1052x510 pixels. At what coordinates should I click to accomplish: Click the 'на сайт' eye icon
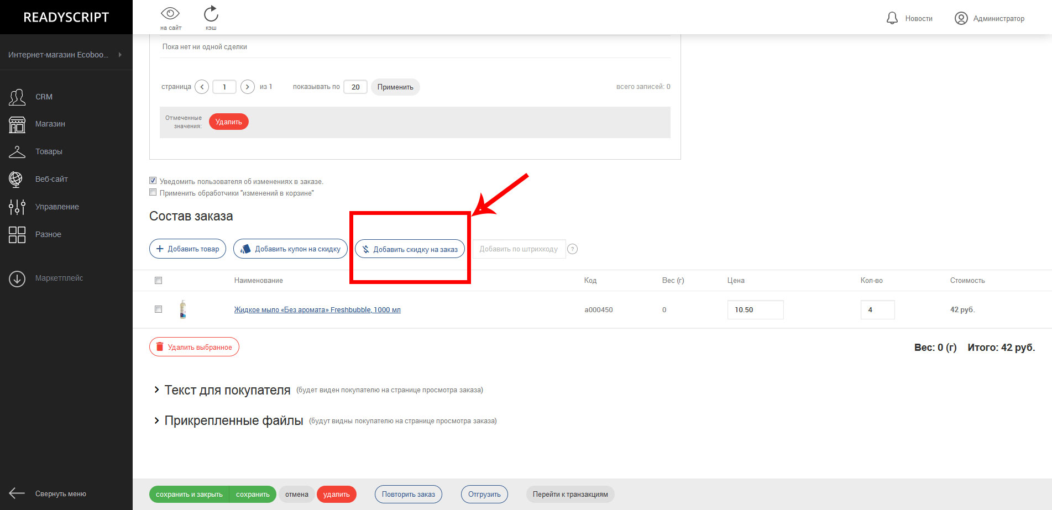click(170, 14)
